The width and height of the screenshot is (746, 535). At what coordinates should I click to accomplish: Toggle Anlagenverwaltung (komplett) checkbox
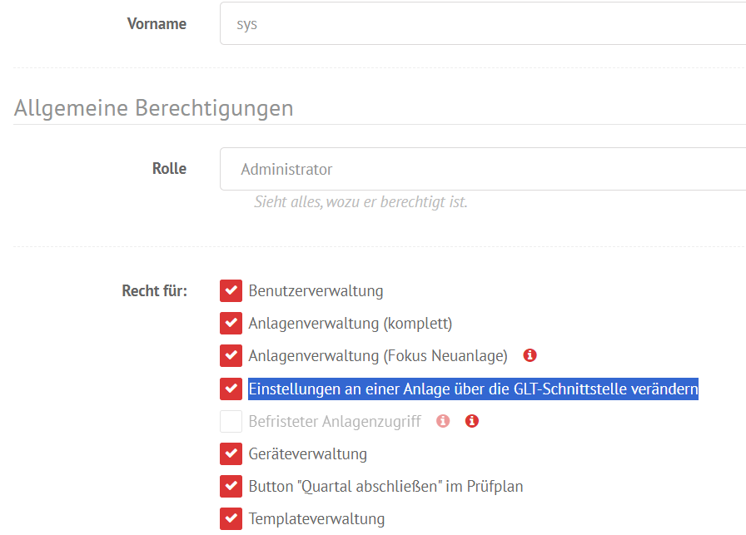[231, 324]
